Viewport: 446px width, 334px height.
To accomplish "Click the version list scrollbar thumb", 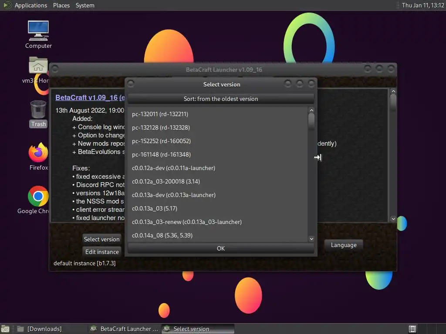I will [x=311, y=121].
